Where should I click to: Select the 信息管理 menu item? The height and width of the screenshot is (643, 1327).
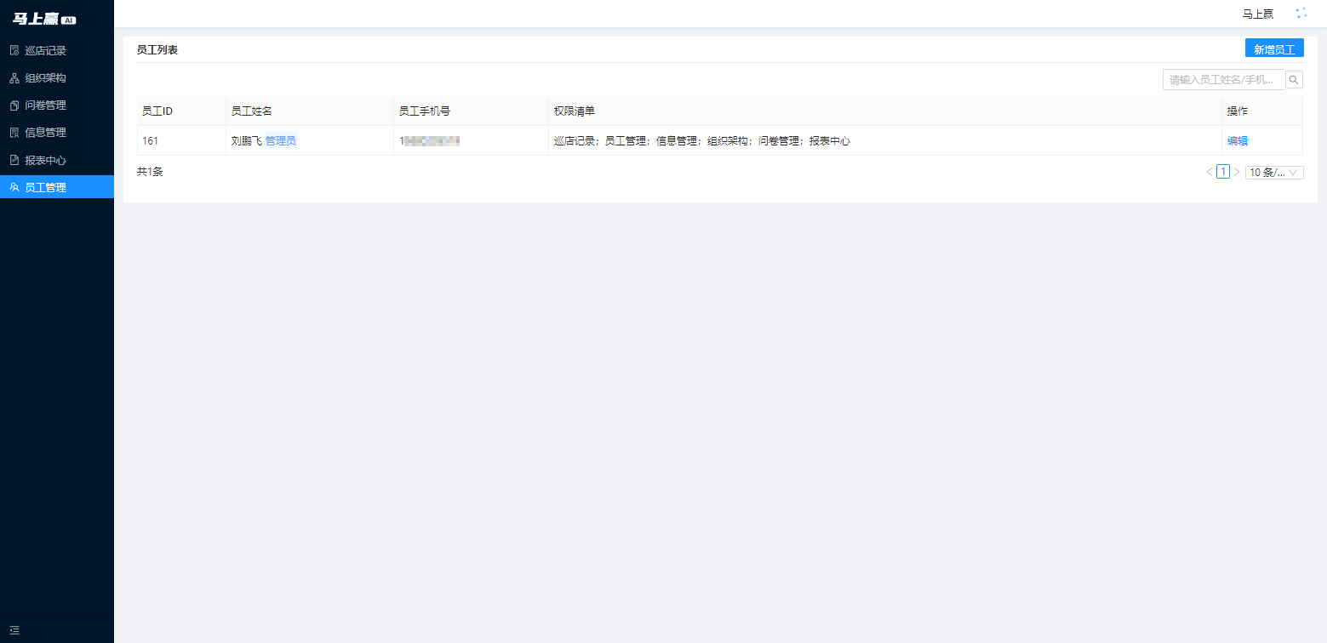tap(57, 133)
